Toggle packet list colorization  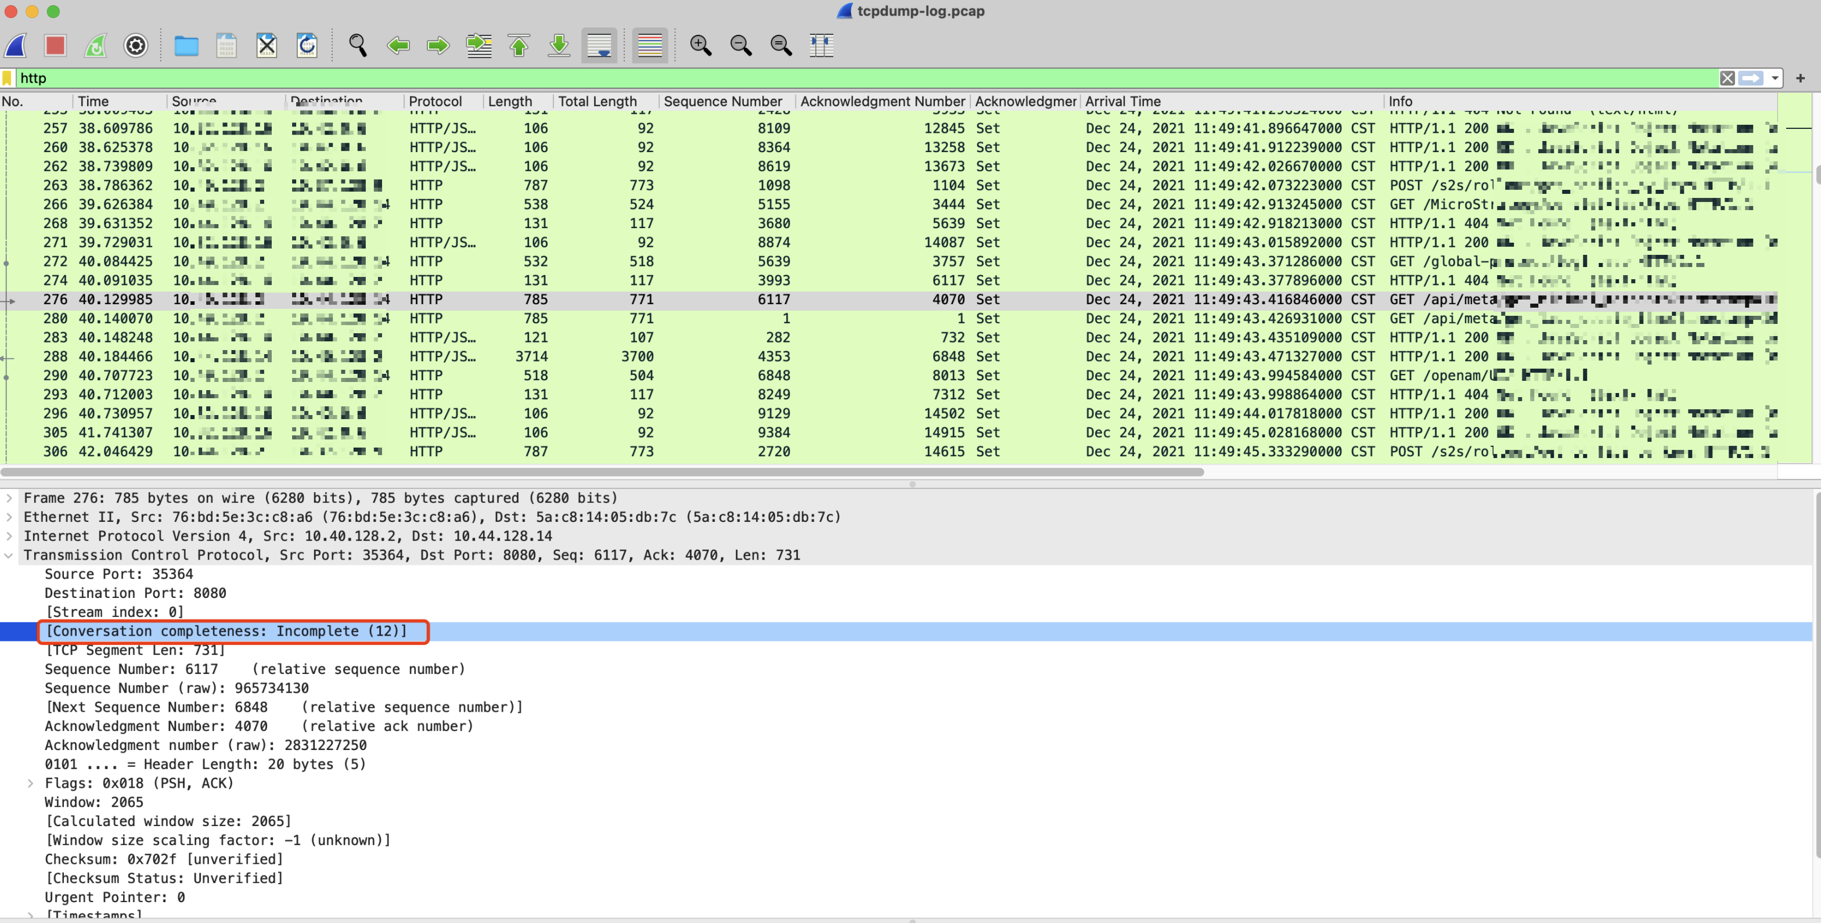click(649, 45)
